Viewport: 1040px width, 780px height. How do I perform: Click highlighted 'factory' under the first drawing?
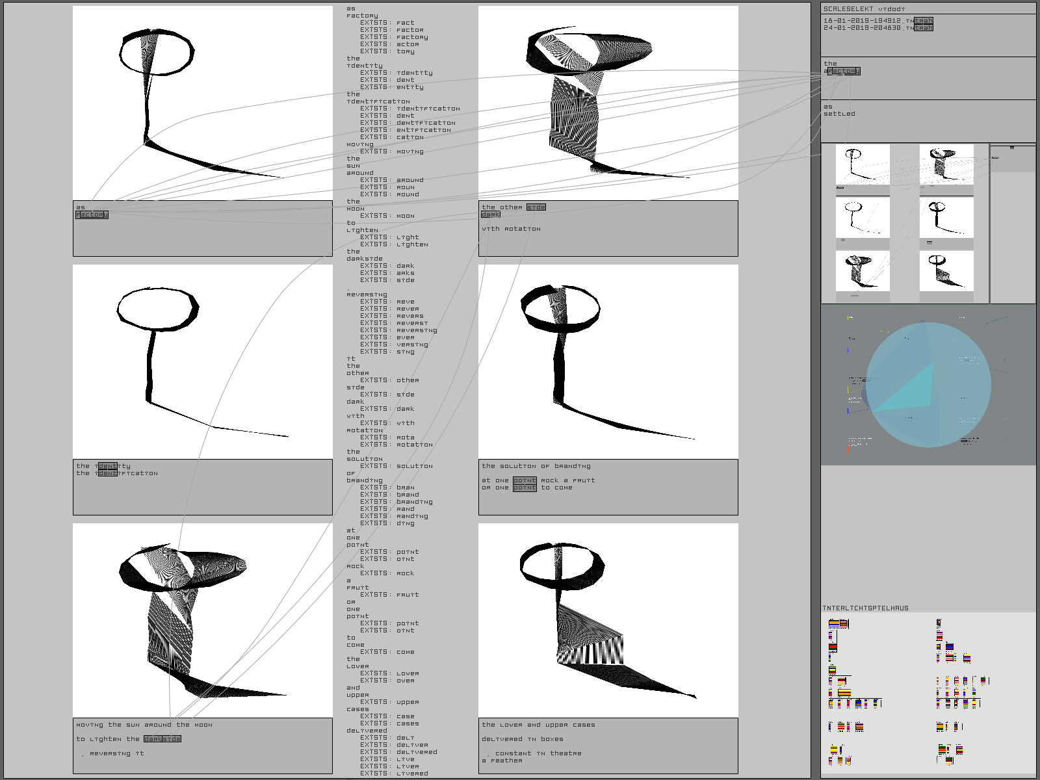point(92,214)
